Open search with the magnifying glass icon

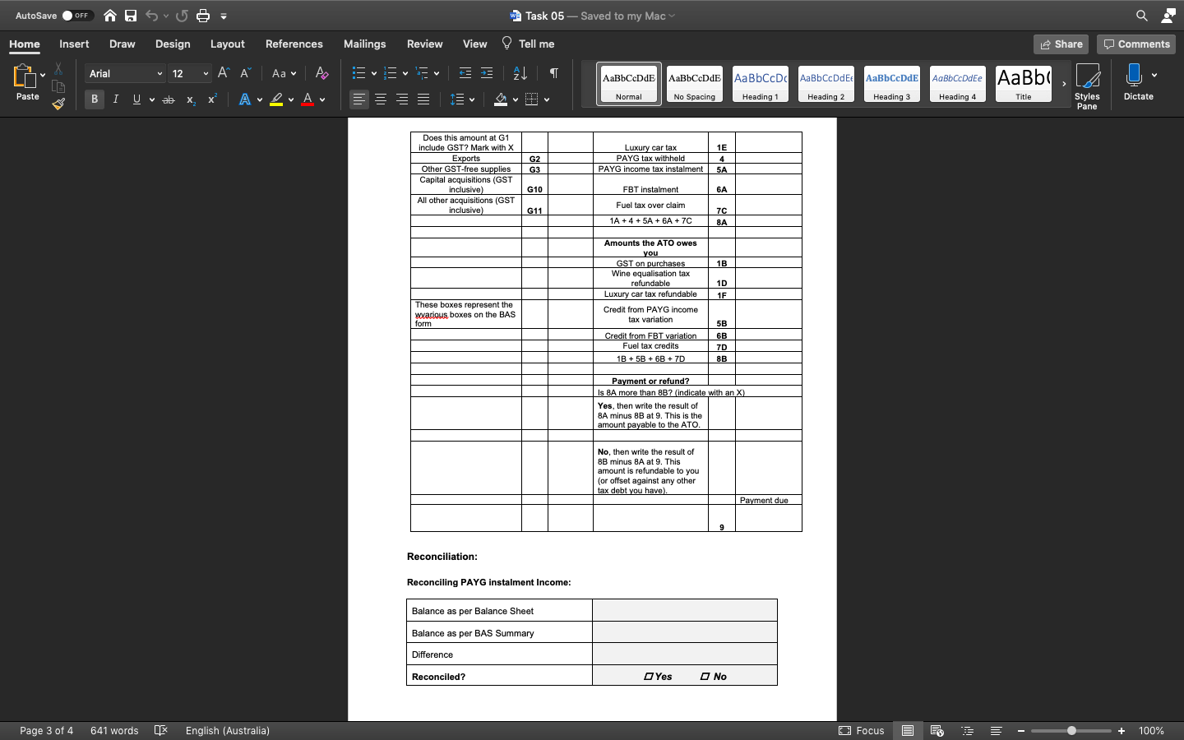[x=1142, y=16]
